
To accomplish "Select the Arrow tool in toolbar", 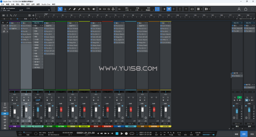I will point(60,9).
